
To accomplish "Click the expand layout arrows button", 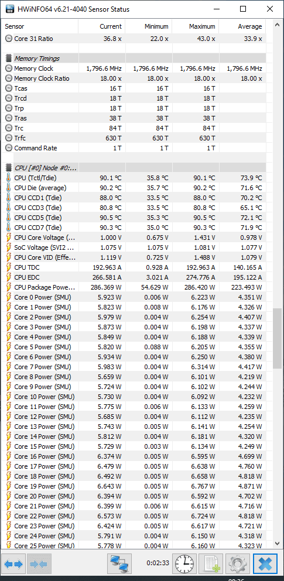I will (x=14, y=564).
